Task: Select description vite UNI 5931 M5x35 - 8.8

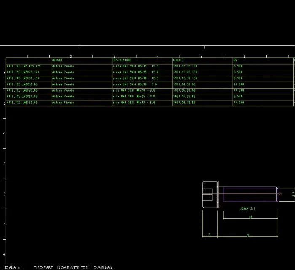Action: [x=142, y=103]
